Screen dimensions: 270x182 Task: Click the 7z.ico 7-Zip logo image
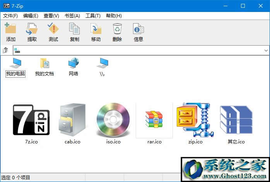pyautogui.click(x=31, y=120)
